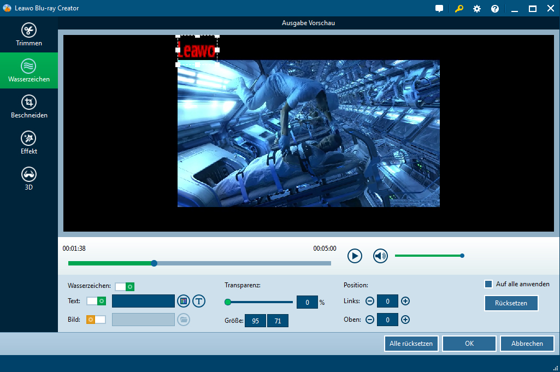Click the play button

355,256
